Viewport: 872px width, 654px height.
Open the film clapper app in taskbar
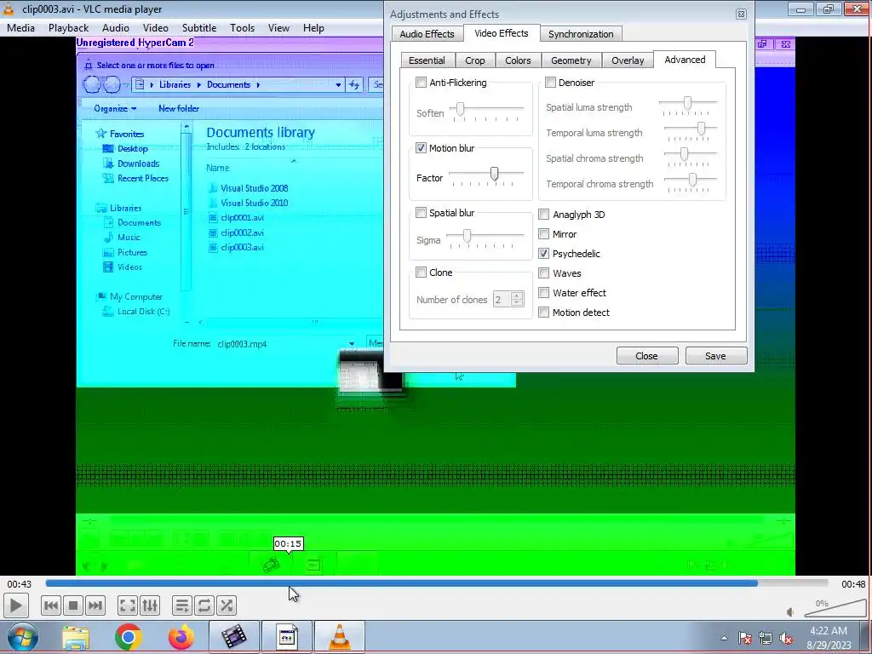pos(233,637)
